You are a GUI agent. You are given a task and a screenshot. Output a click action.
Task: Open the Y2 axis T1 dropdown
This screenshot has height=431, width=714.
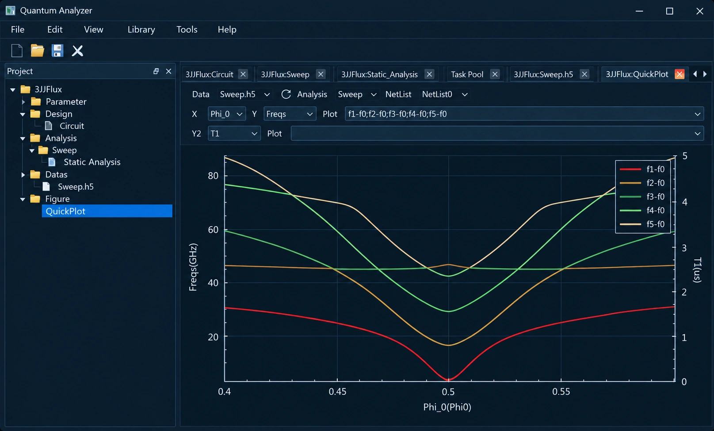click(x=234, y=133)
